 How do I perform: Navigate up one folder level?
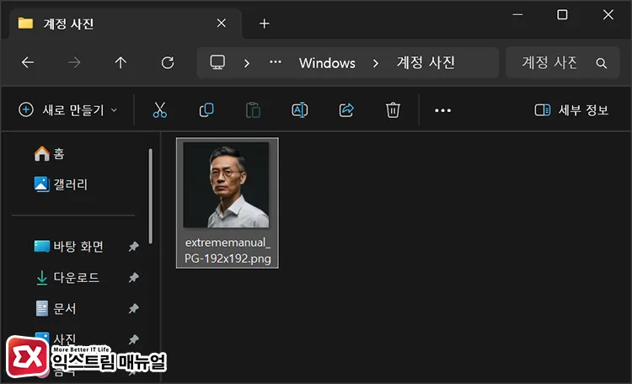(121, 62)
